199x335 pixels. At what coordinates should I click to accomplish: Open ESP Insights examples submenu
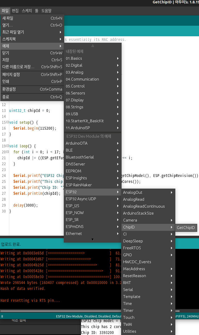point(93,178)
